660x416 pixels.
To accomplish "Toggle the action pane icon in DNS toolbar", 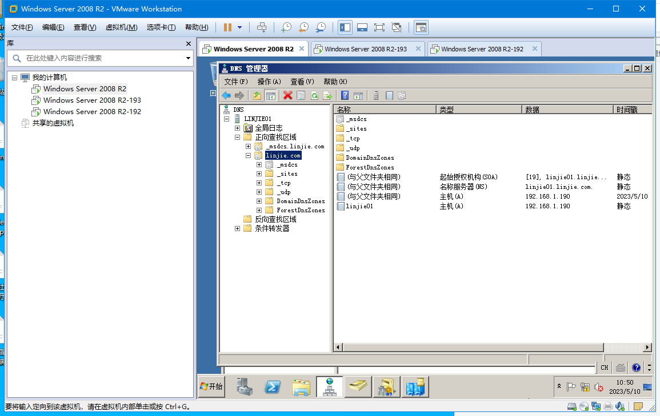I will pyautogui.click(x=358, y=96).
